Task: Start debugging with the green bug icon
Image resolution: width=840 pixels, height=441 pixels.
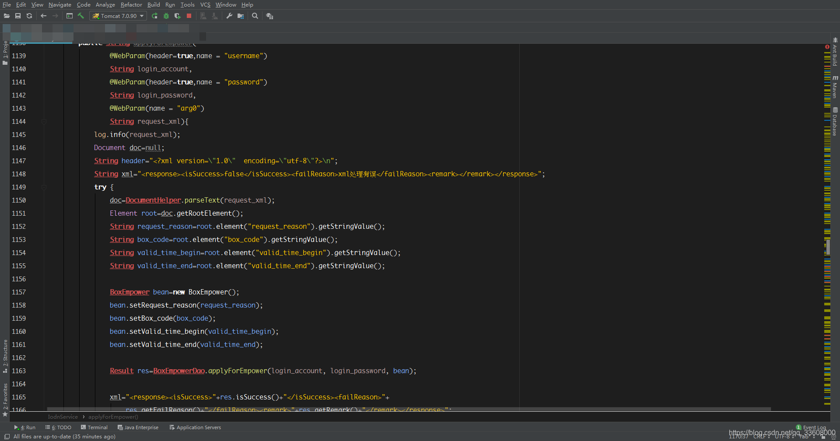Action: (x=166, y=16)
